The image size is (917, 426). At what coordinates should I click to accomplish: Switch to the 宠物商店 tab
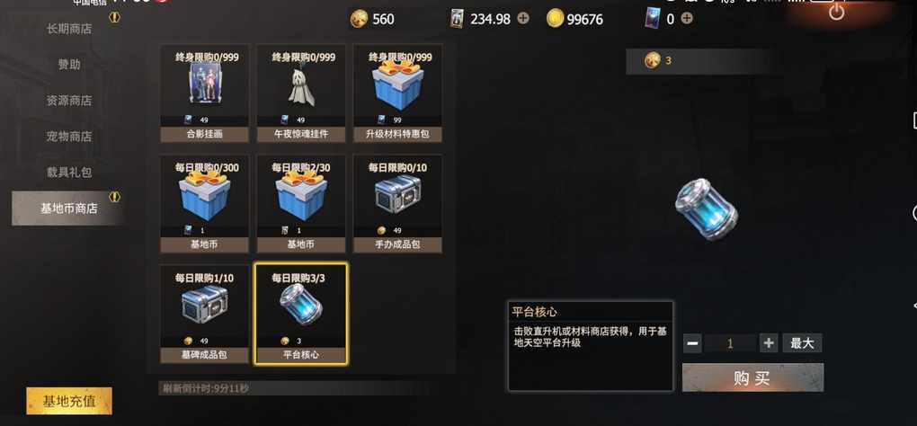coord(69,137)
